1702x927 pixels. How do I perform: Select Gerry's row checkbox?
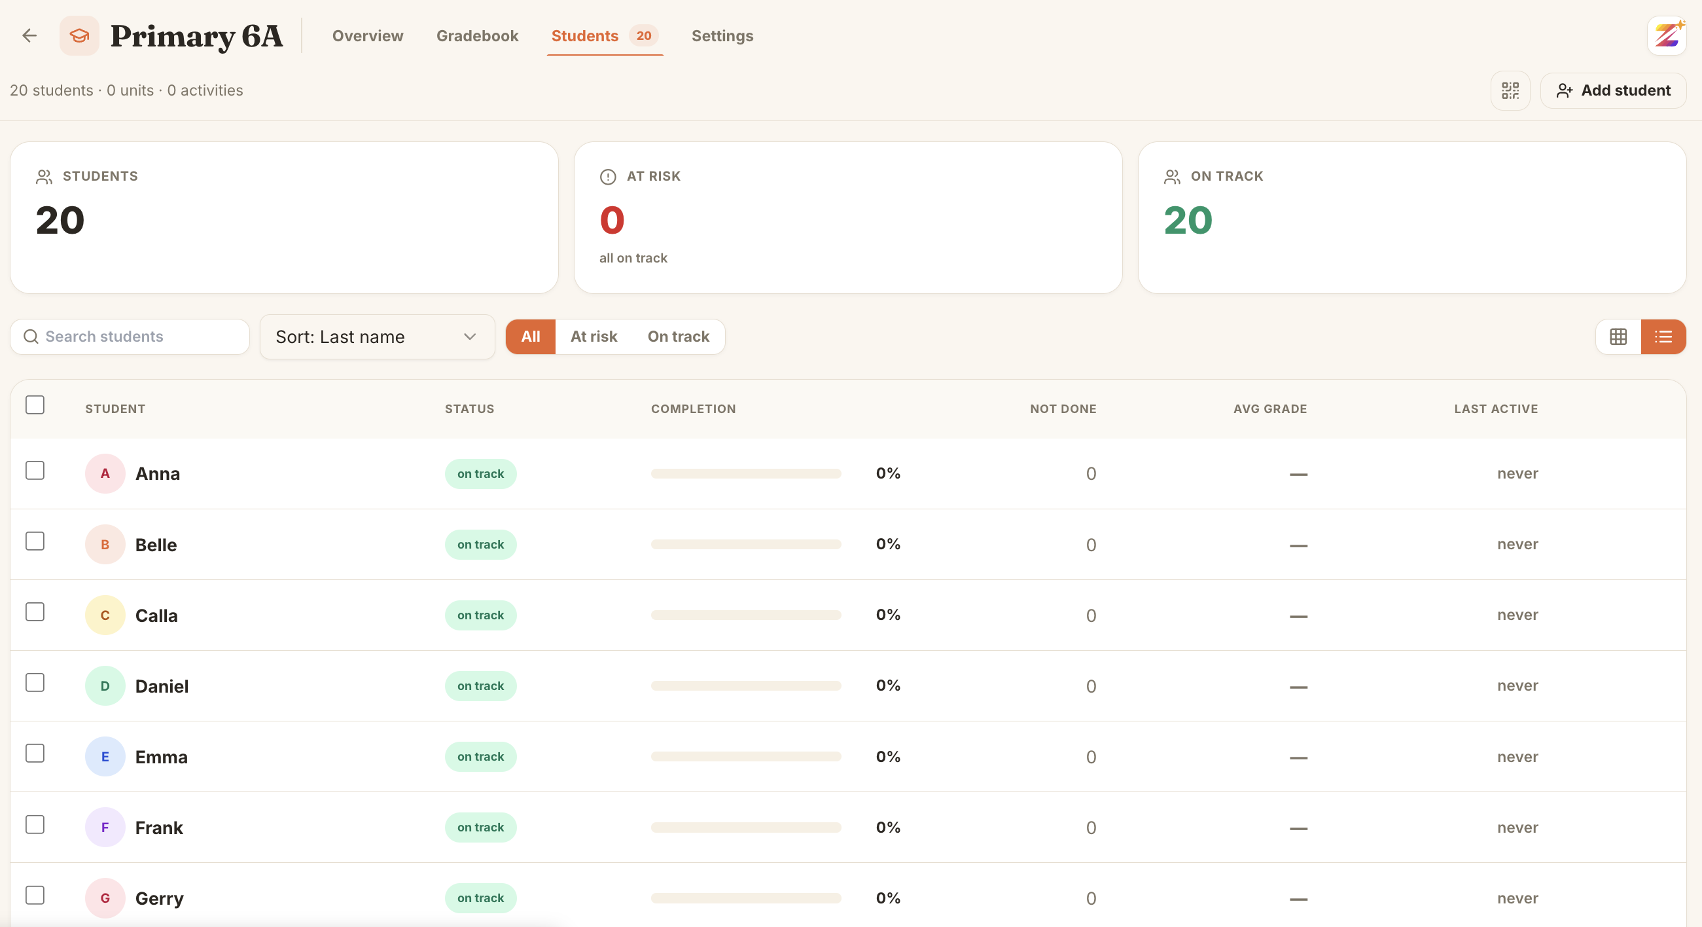(35, 895)
